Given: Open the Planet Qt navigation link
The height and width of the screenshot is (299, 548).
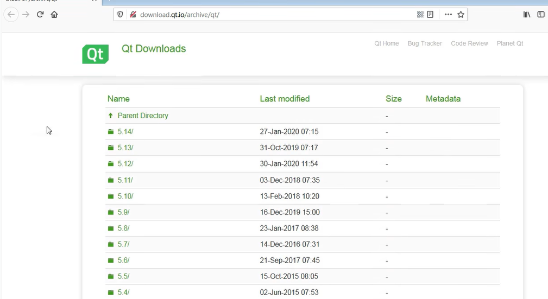Looking at the screenshot, I should pos(510,43).
